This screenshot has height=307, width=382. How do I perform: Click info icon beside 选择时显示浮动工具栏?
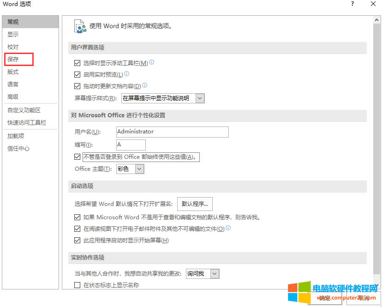pyautogui.click(x=152, y=62)
